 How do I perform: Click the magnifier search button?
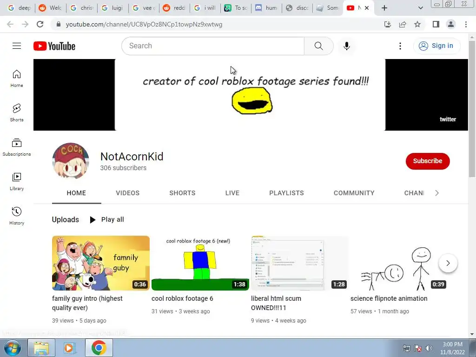coord(318,46)
